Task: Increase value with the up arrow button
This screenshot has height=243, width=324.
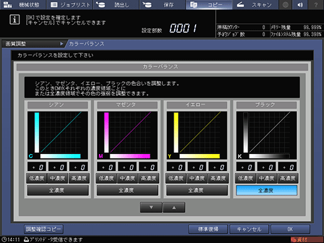Action: (174, 207)
